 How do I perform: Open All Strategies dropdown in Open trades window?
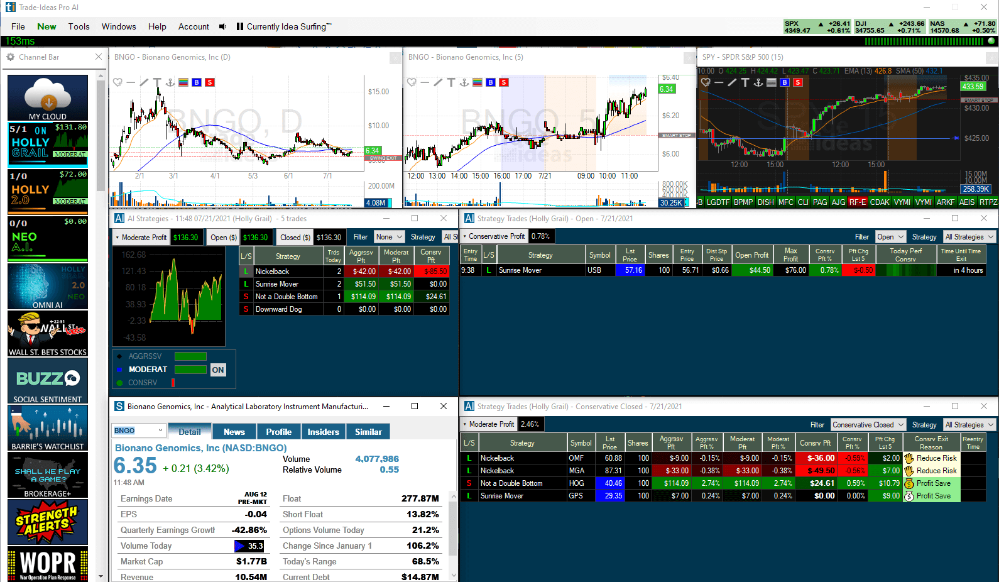(969, 237)
